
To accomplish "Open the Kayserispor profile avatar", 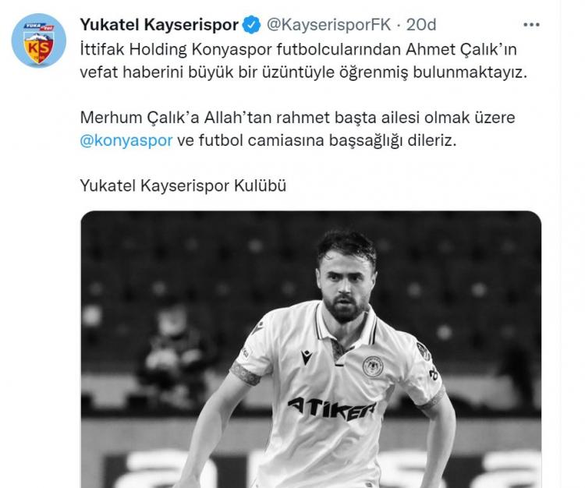I will pyautogui.click(x=39, y=41).
